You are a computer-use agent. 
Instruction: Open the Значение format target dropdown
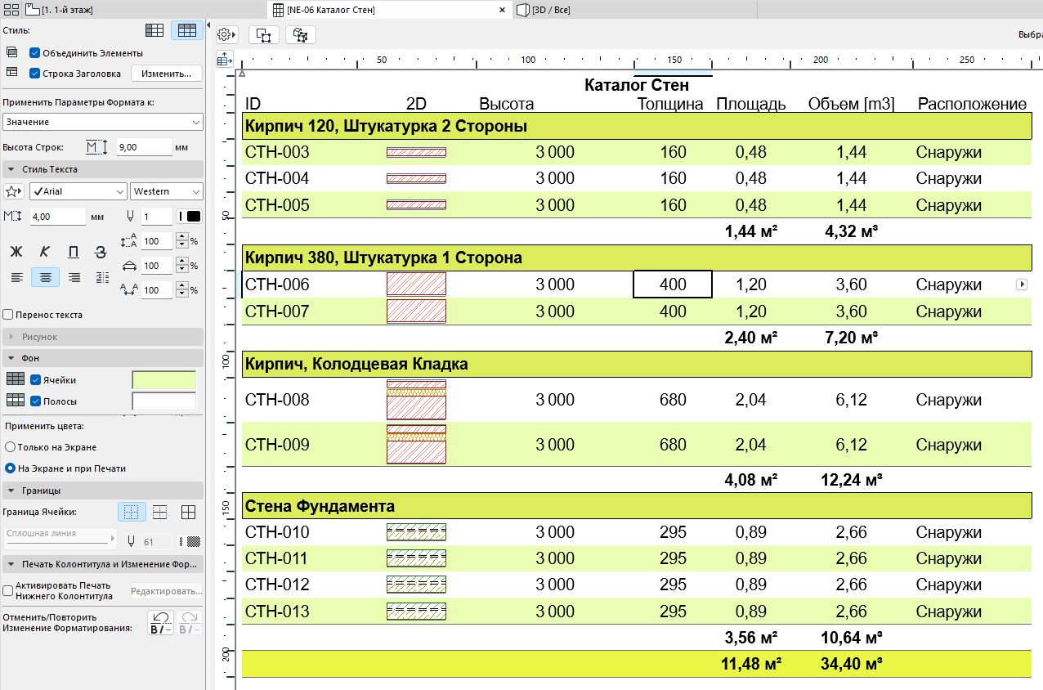pyautogui.click(x=102, y=122)
